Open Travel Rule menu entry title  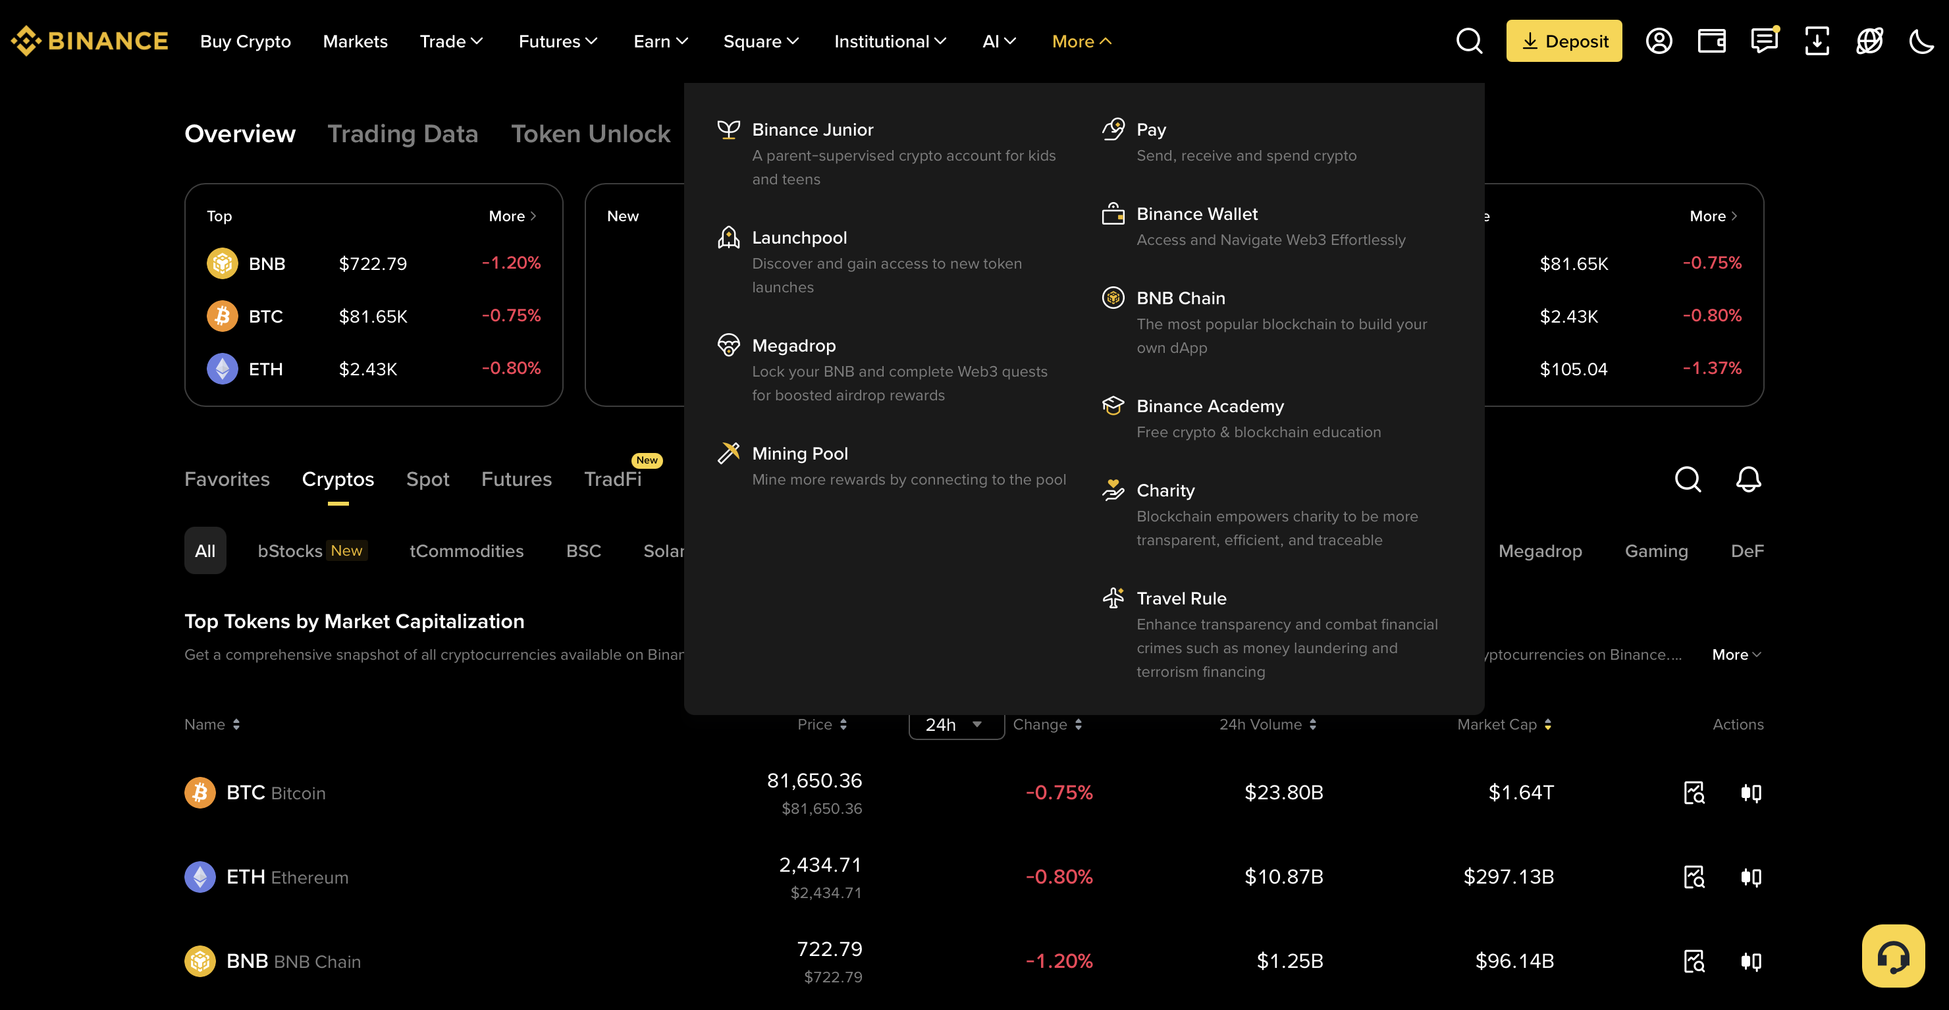coord(1181,598)
